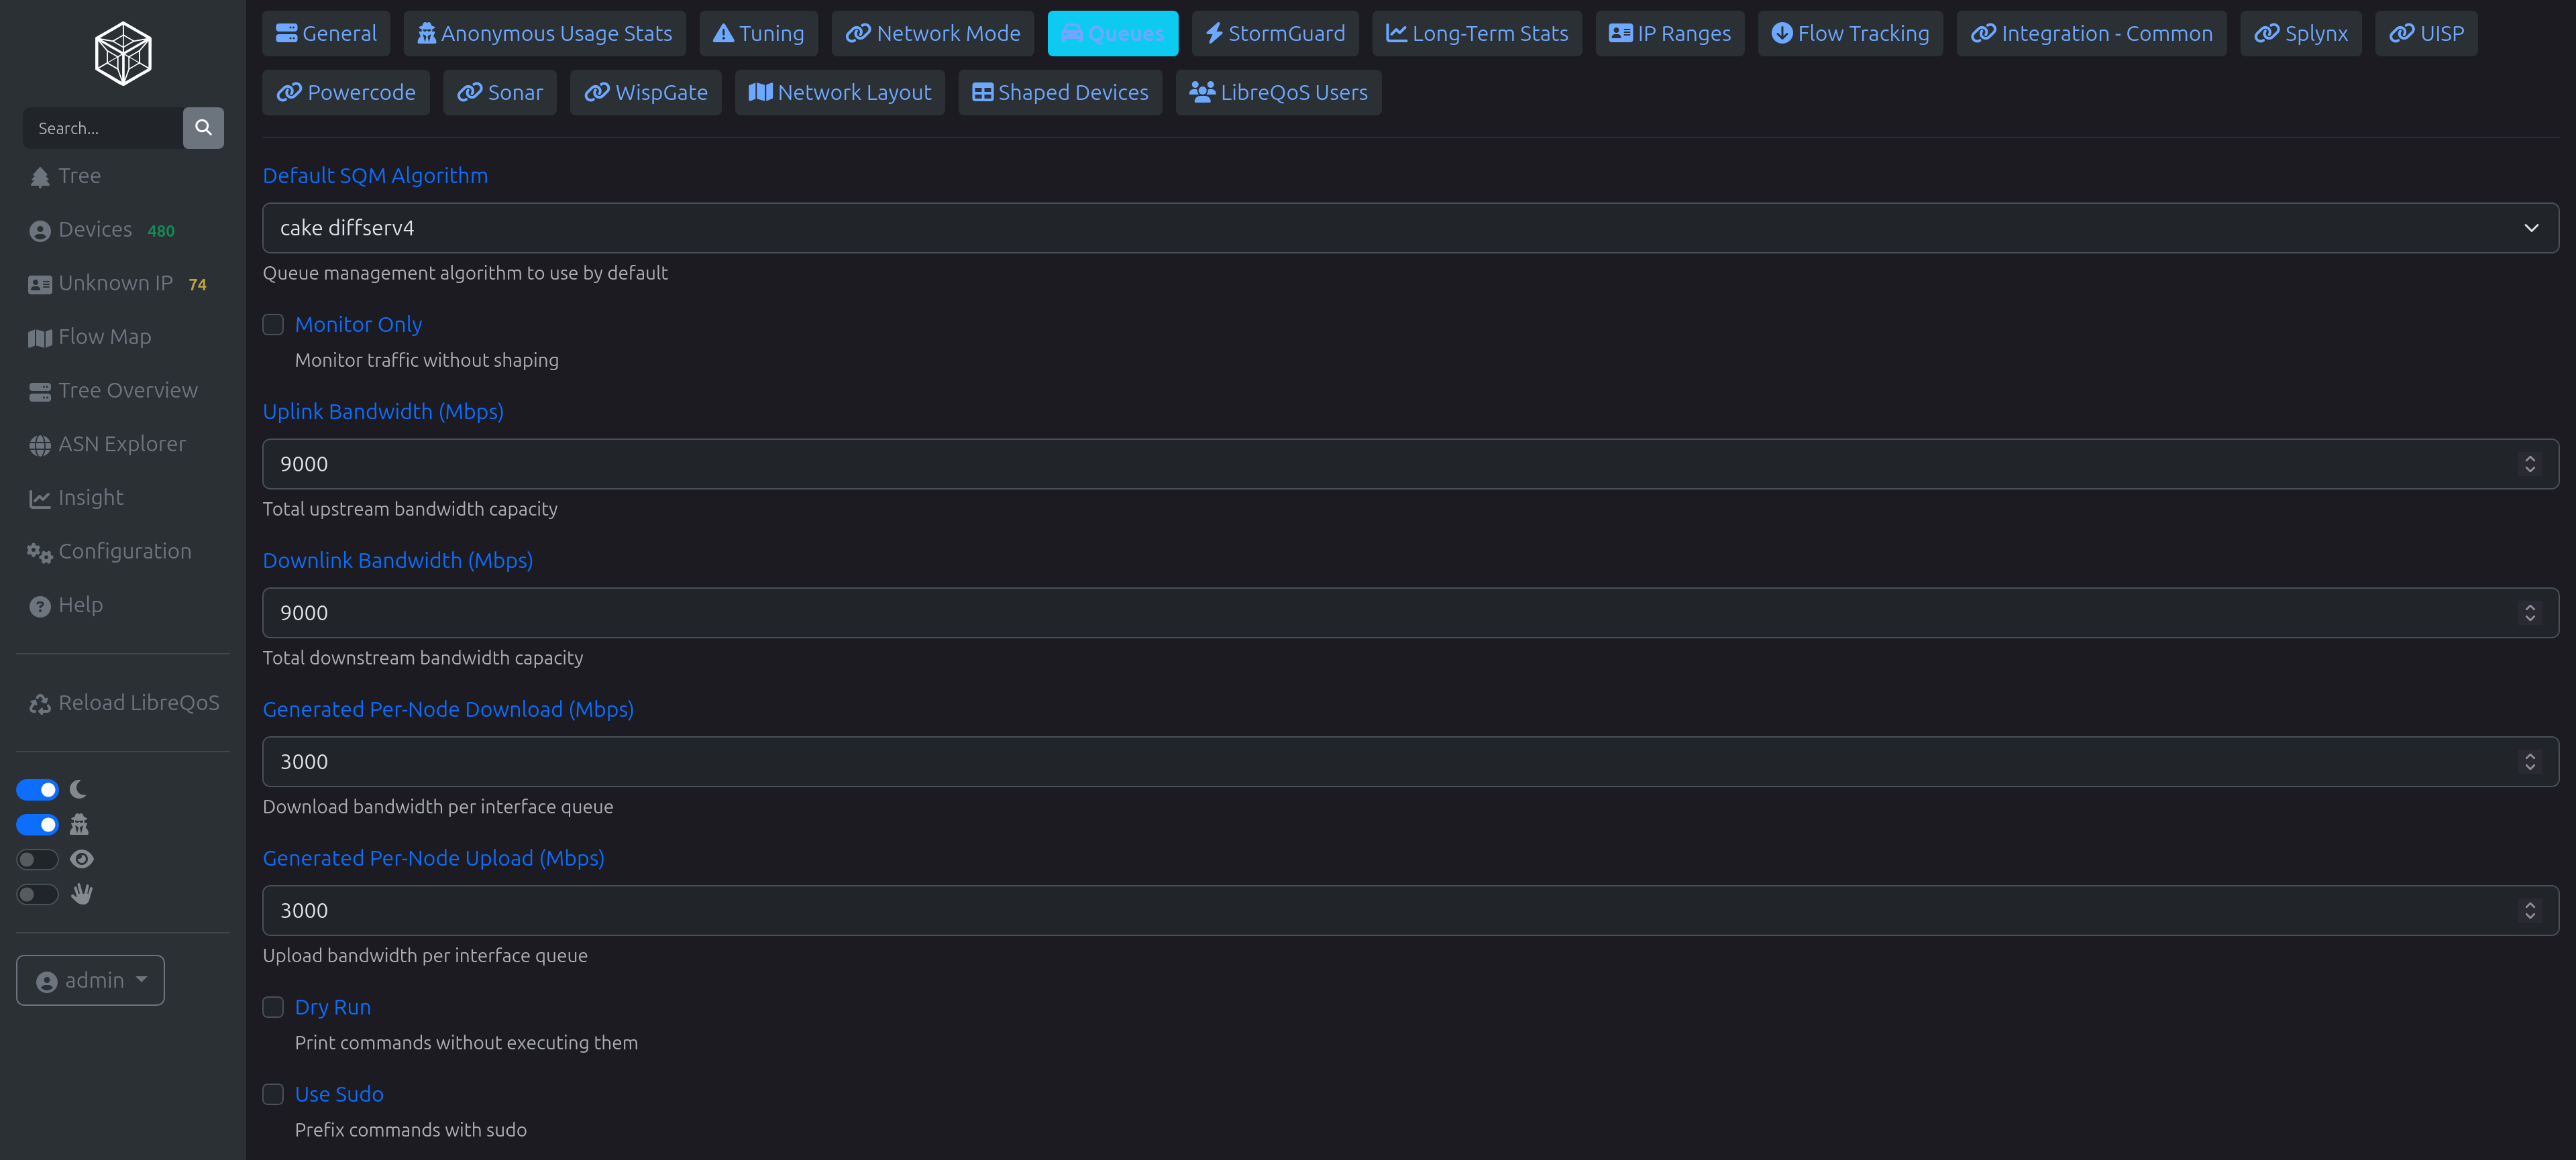Enable the Monitor Only checkbox
Image resolution: width=2576 pixels, height=1160 pixels.
tap(273, 324)
